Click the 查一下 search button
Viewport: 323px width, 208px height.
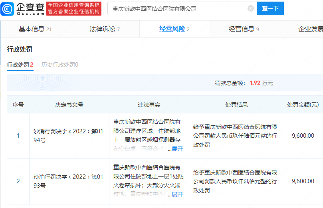point(270,8)
